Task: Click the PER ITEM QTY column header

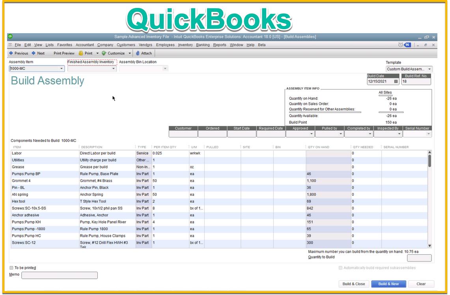Action: 165,147
